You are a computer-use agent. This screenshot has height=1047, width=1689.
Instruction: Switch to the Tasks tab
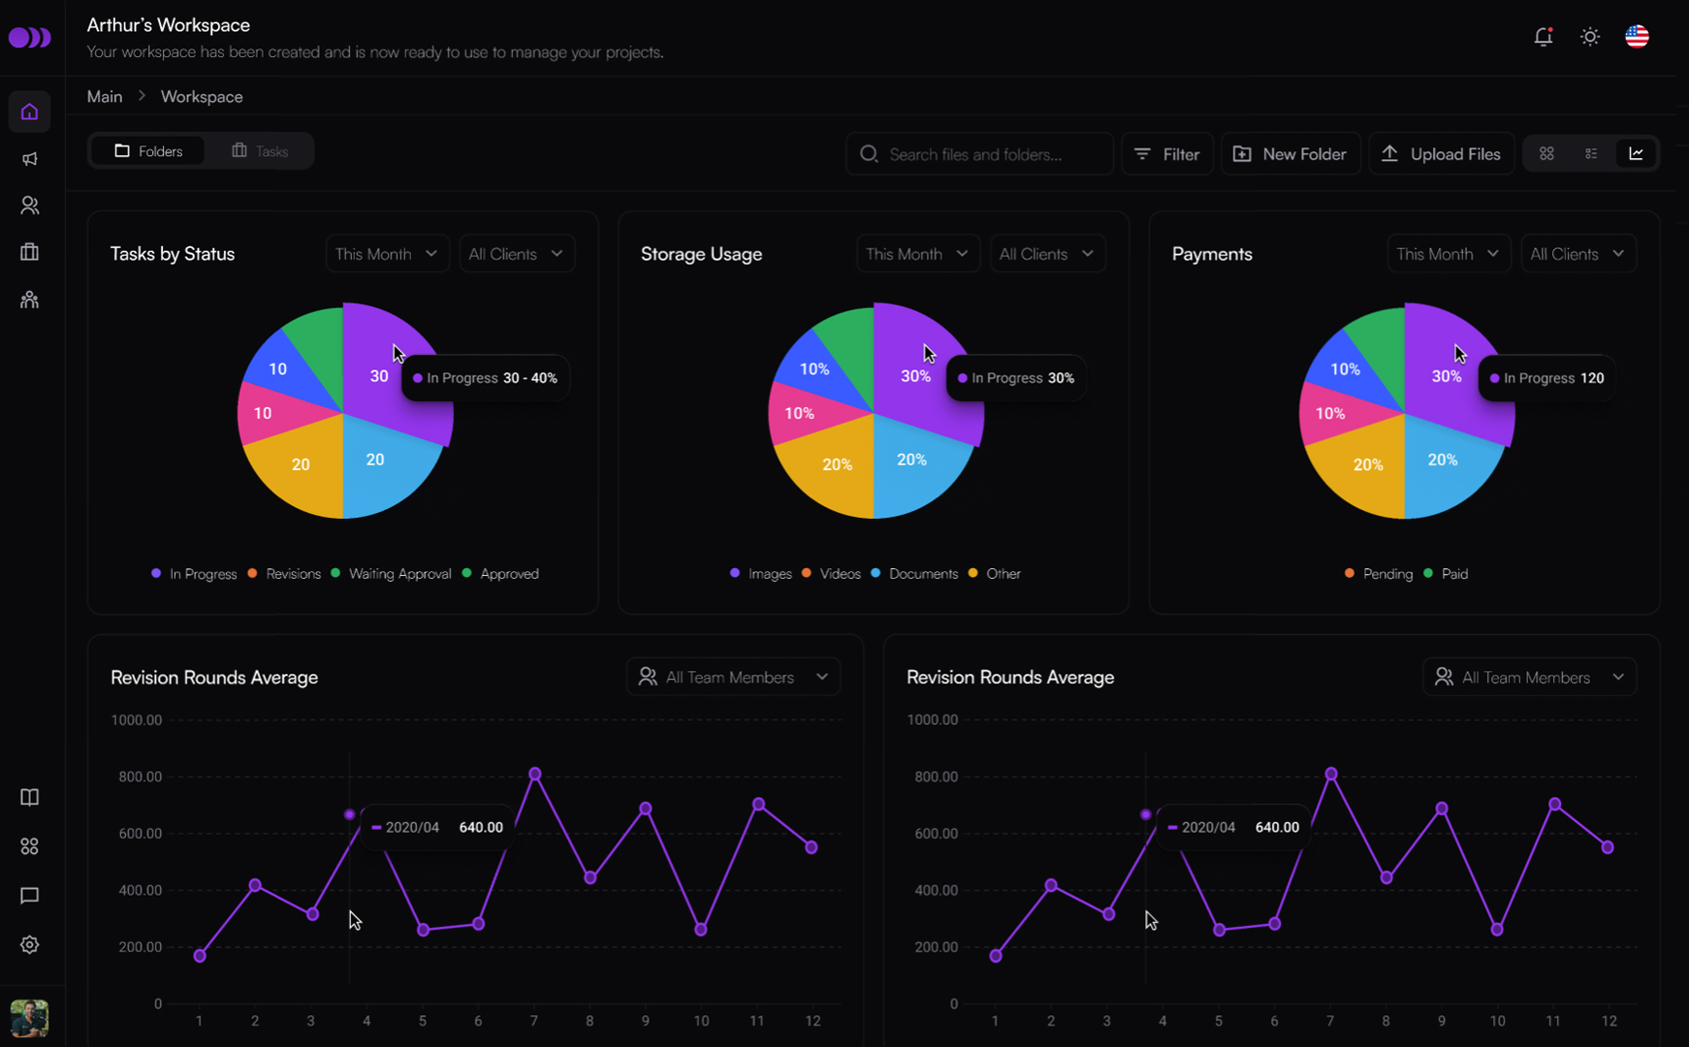[x=260, y=150]
